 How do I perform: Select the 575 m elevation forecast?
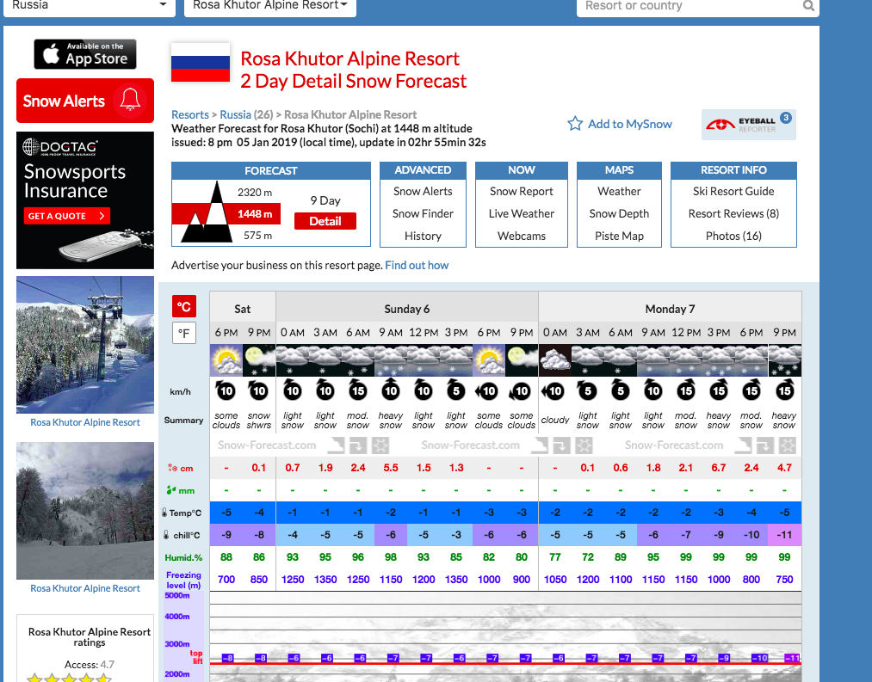257,236
